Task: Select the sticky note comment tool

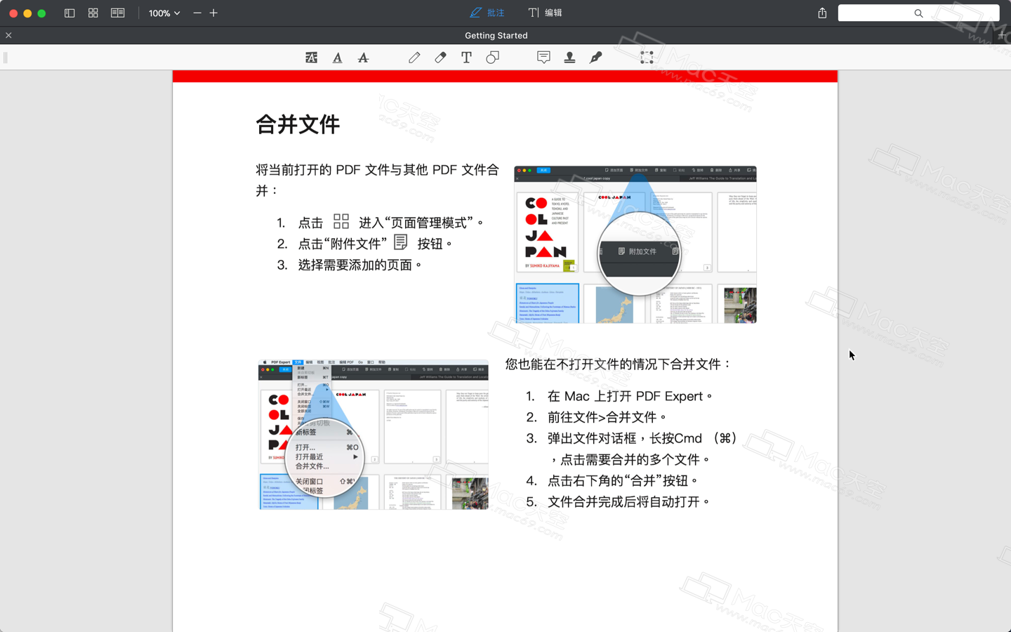Action: point(543,58)
